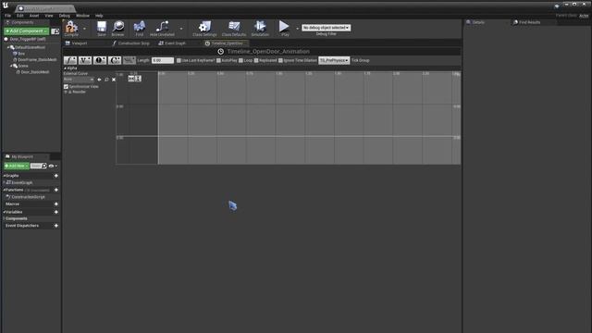
Task: Add a color track (C+ button)
Action: click(x=115, y=60)
